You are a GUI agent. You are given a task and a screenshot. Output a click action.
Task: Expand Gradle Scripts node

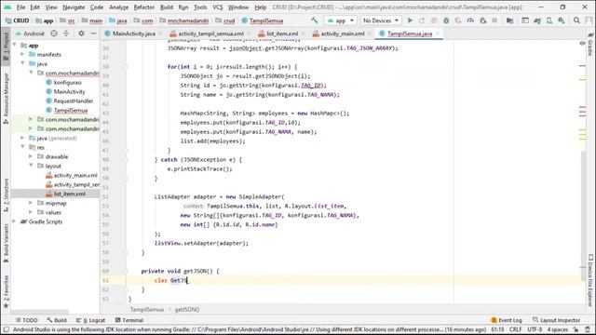click(x=15, y=221)
